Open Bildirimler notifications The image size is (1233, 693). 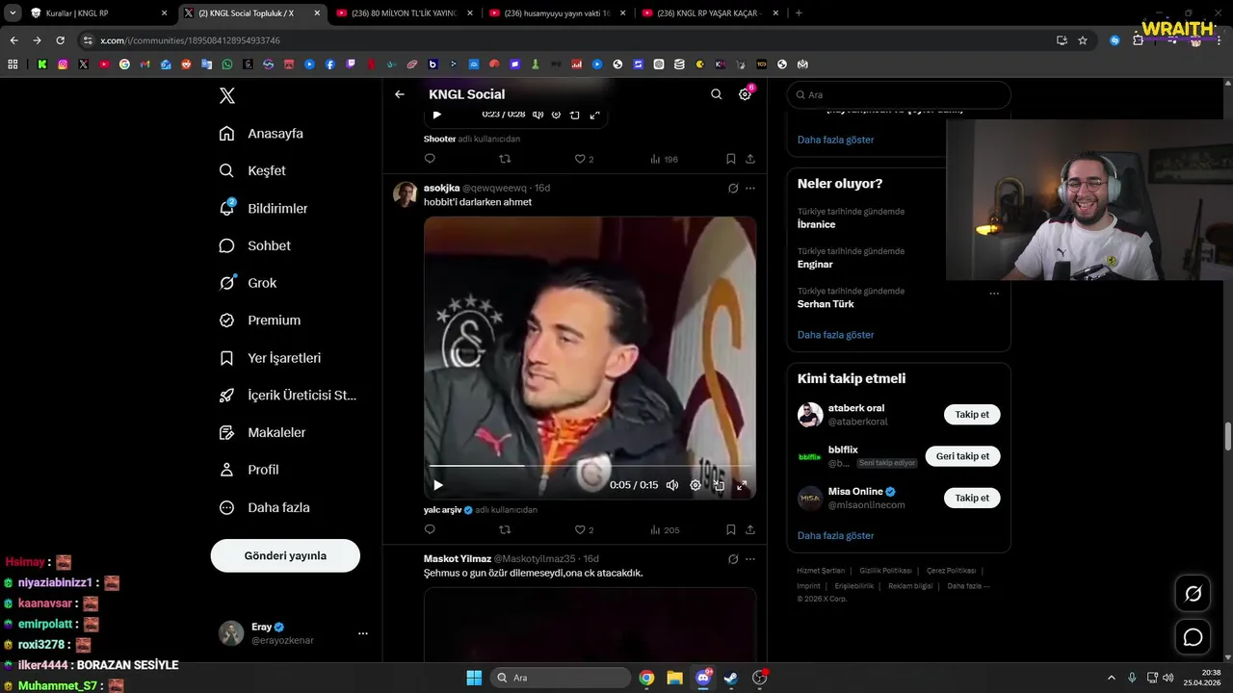[263, 208]
